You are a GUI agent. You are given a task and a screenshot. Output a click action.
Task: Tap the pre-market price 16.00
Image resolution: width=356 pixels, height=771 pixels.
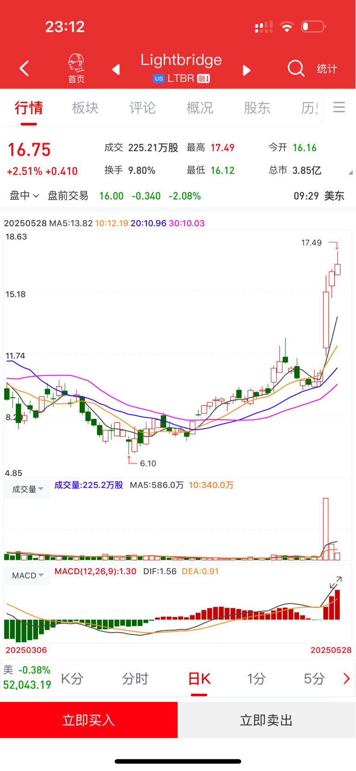(x=111, y=196)
